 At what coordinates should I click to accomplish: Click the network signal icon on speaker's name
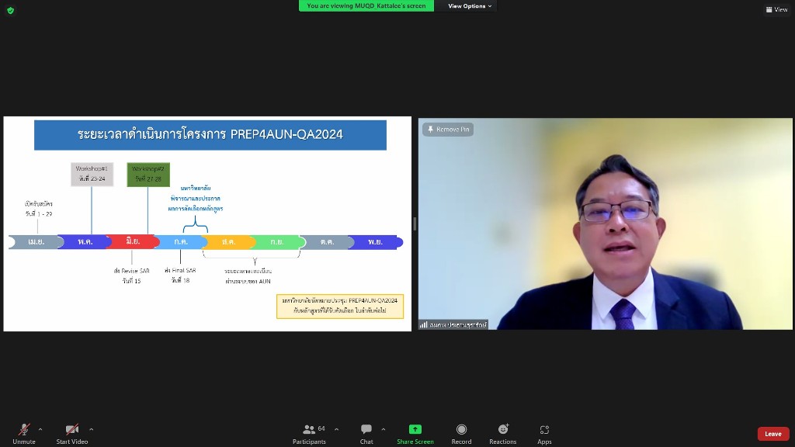424,324
